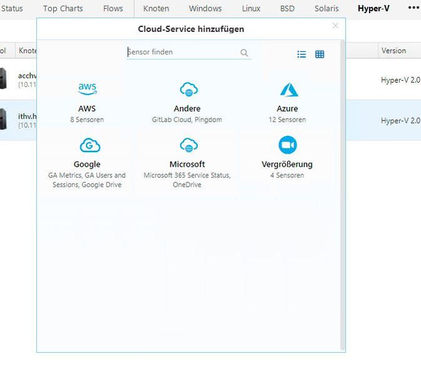Switch to grid view in dialog

(x=320, y=55)
